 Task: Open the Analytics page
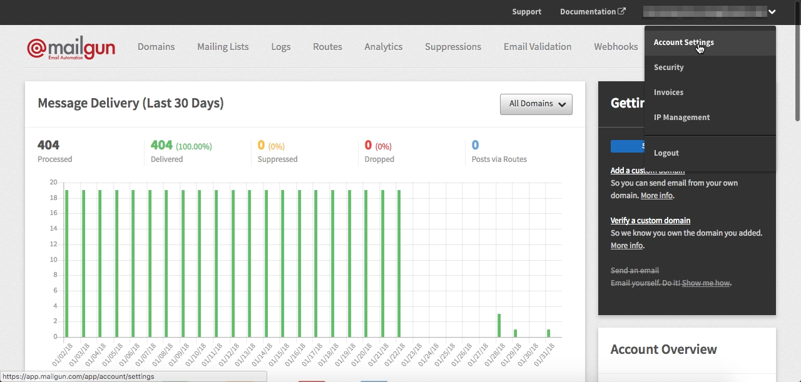pyautogui.click(x=383, y=46)
